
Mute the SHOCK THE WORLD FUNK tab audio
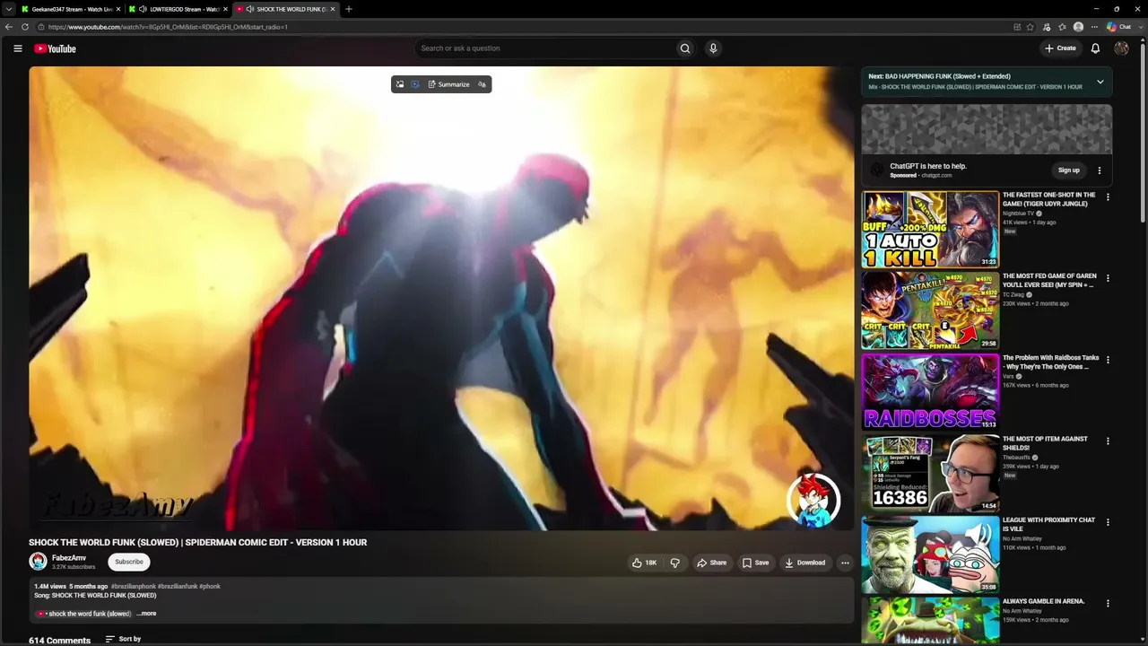[250, 9]
